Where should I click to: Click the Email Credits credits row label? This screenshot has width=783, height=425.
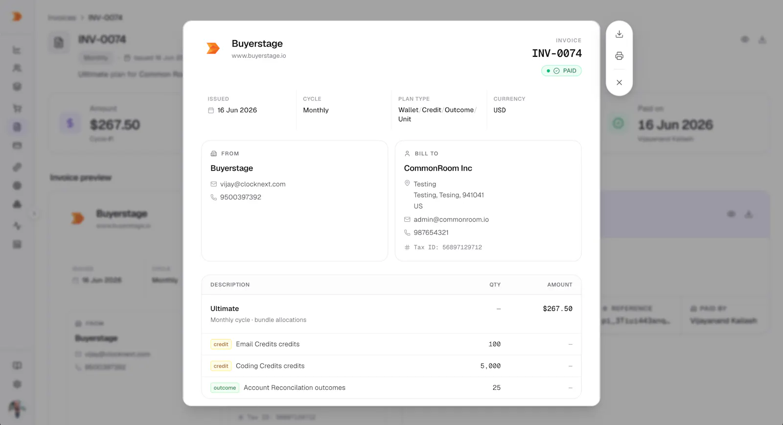268,344
